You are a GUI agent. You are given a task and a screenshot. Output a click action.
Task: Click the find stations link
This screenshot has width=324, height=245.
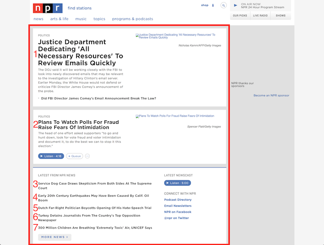(x=80, y=8)
